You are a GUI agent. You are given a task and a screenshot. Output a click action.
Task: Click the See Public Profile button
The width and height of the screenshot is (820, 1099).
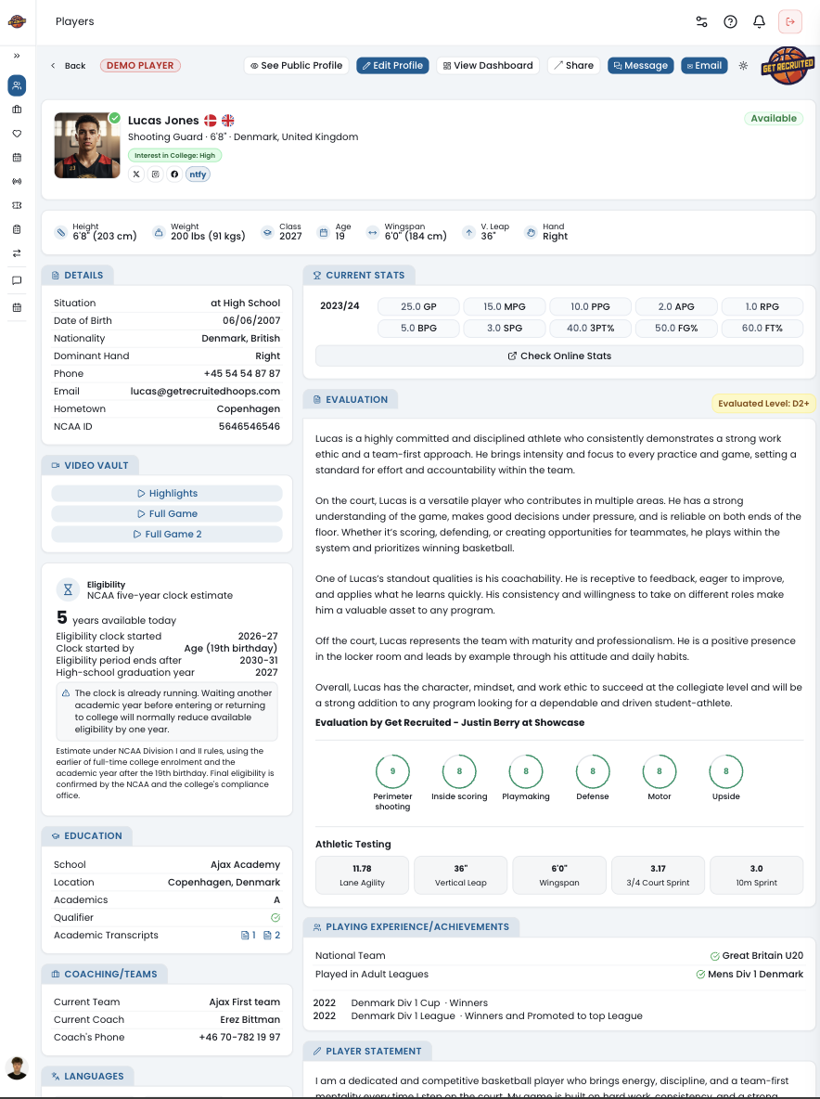[297, 65]
